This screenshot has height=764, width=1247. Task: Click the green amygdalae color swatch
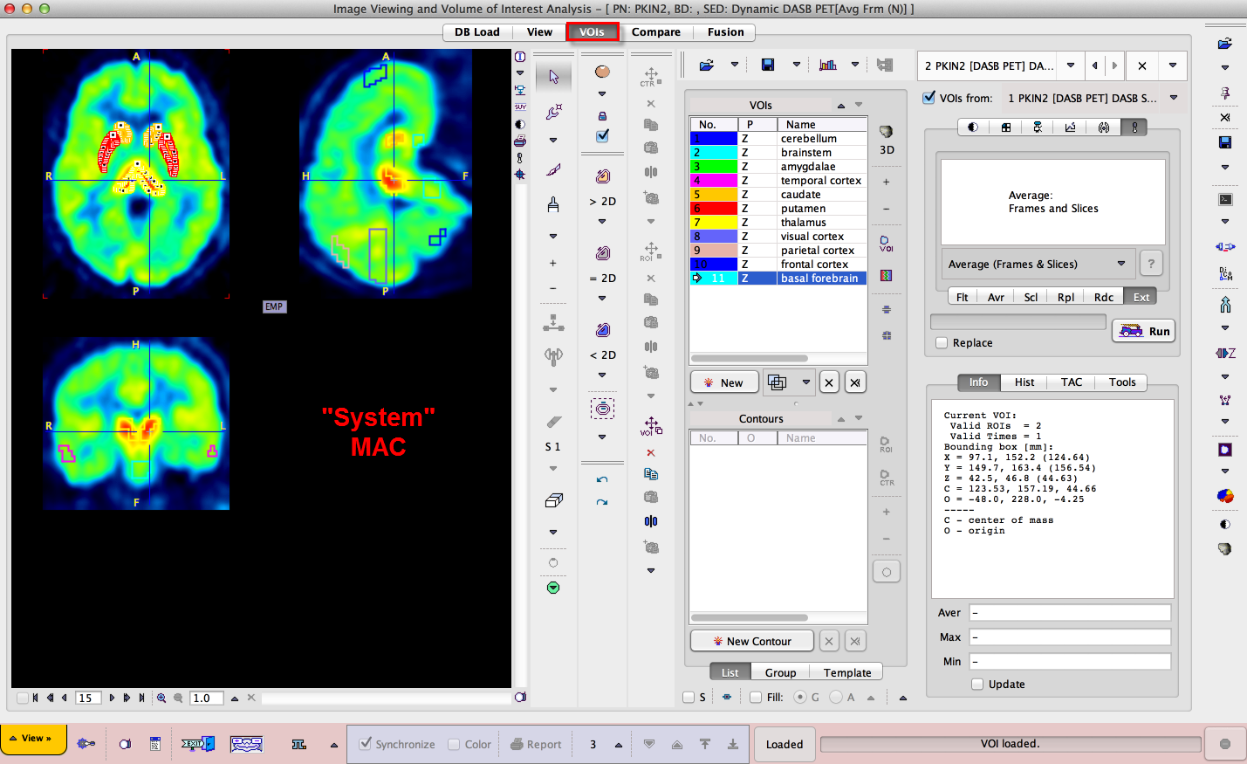[714, 166]
